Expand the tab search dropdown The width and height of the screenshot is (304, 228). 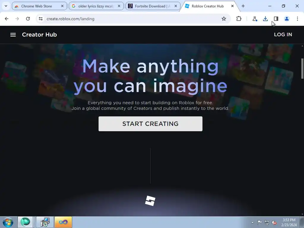[x=6, y=6]
